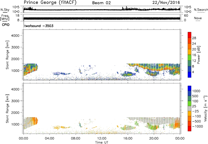Image resolution: width=208 pixels, height=144 pixels.
Task: Click the Prince George (fitACF) title
Action: coord(50,3)
